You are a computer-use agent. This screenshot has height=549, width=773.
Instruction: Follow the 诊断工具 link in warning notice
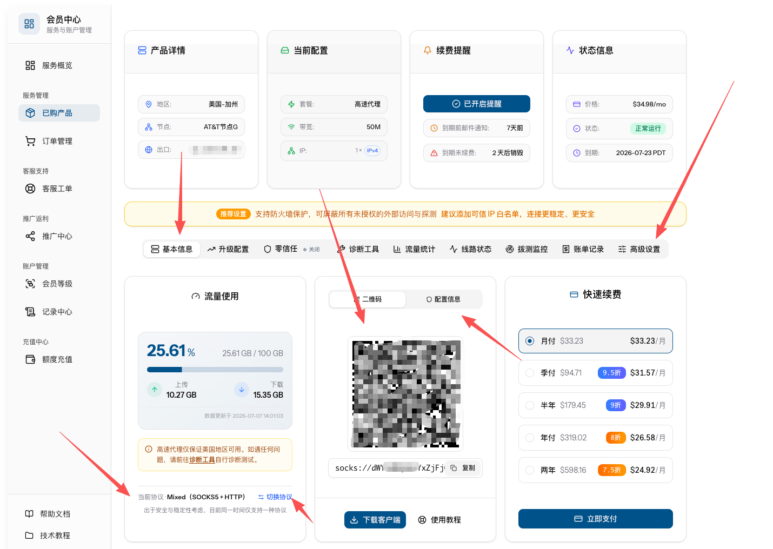click(202, 460)
